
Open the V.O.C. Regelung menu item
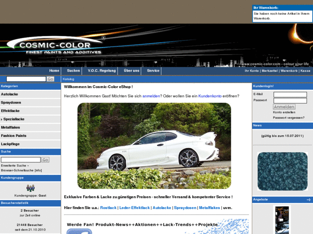tap(102, 71)
